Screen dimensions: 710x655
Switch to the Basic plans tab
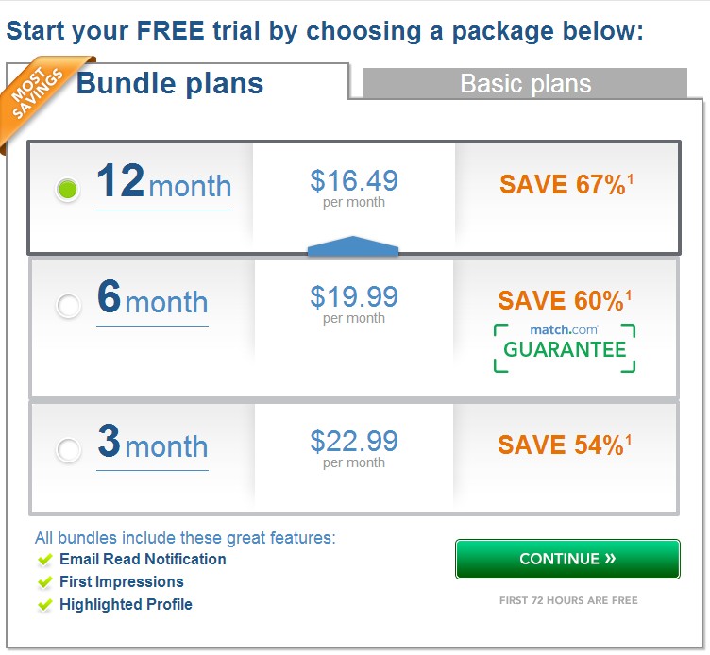pyautogui.click(x=525, y=83)
